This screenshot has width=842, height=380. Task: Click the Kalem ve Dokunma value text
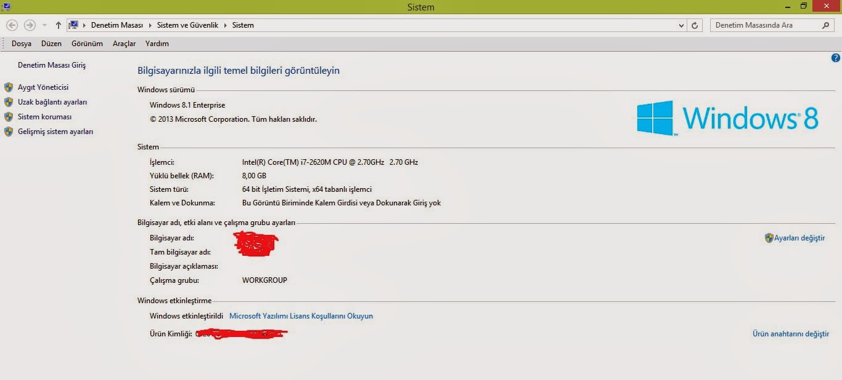coord(341,203)
